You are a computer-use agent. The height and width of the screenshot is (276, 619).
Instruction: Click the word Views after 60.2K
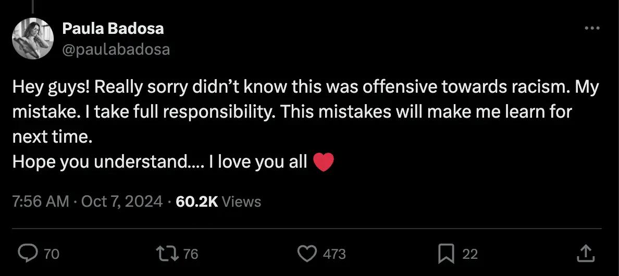(241, 202)
